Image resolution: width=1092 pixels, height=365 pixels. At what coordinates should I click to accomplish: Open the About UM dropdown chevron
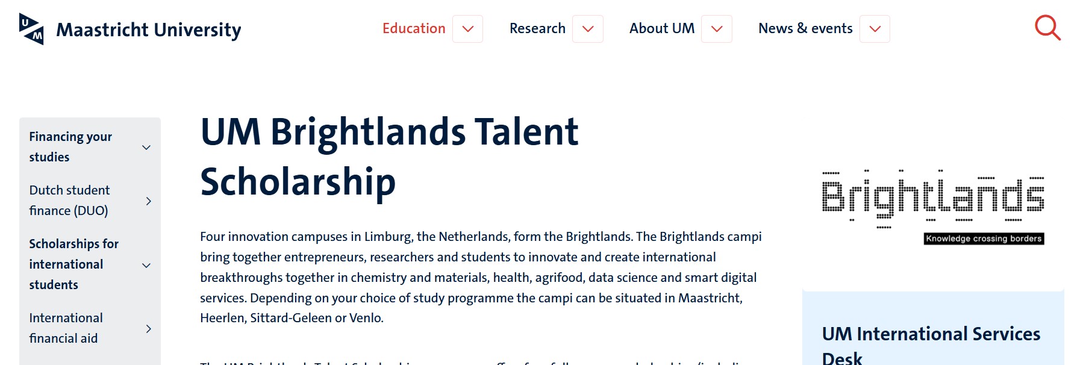(717, 29)
